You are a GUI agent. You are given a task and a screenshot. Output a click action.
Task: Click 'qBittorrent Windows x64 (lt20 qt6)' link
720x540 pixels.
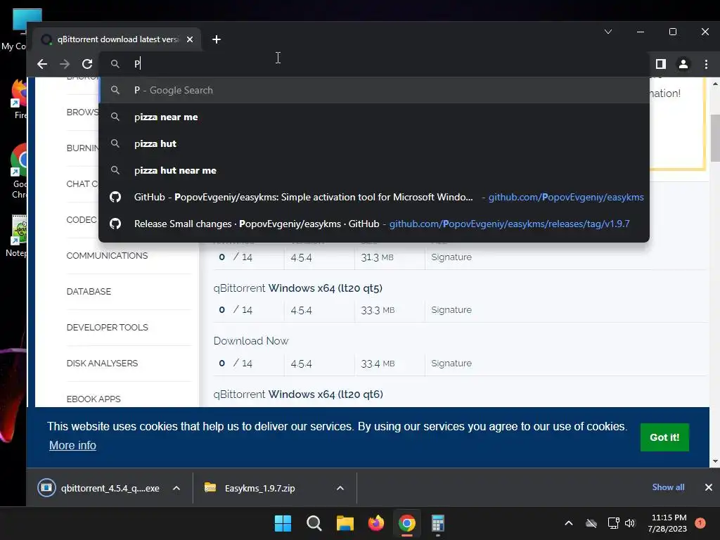click(298, 394)
